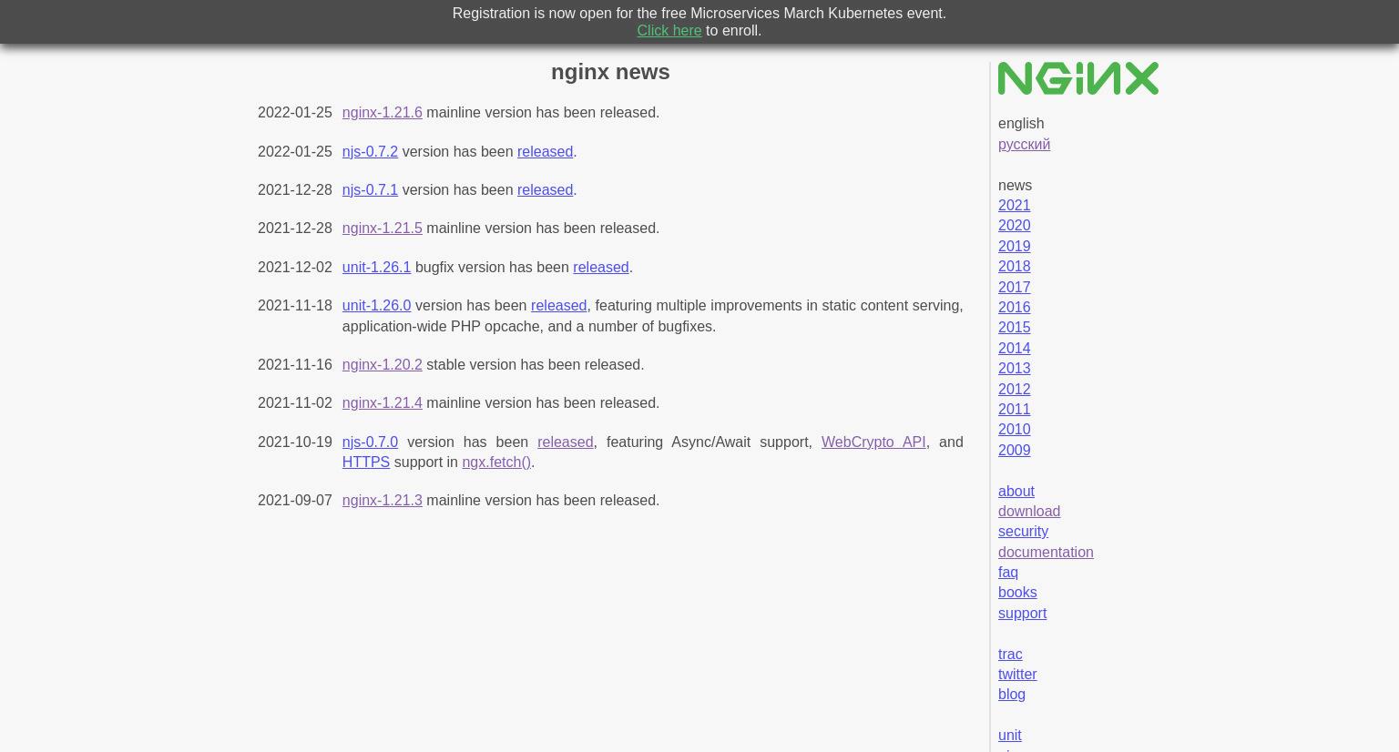Open nginx-1.20.2 stable link
The image size is (1399, 752).
[382, 364]
